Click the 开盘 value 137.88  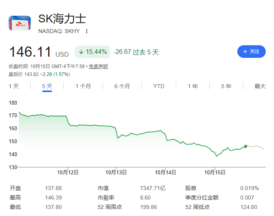[53, 188]
